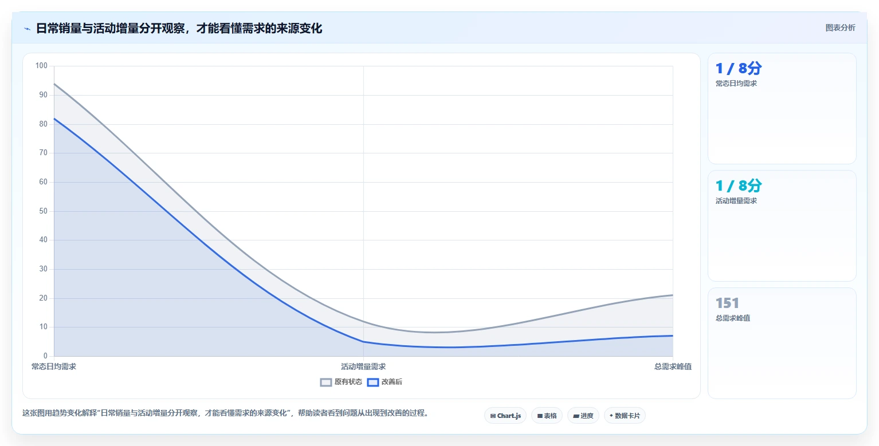Click the blue 改善后 legend swatch
The image size is (879, 446).
coord(373,382)
